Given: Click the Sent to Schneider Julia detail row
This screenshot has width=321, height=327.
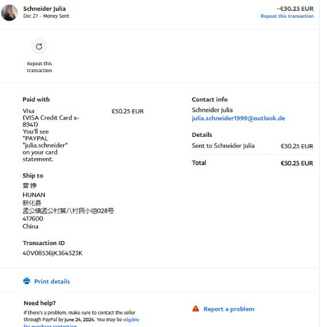Looking at the screenshot, I should coord(253,146).
